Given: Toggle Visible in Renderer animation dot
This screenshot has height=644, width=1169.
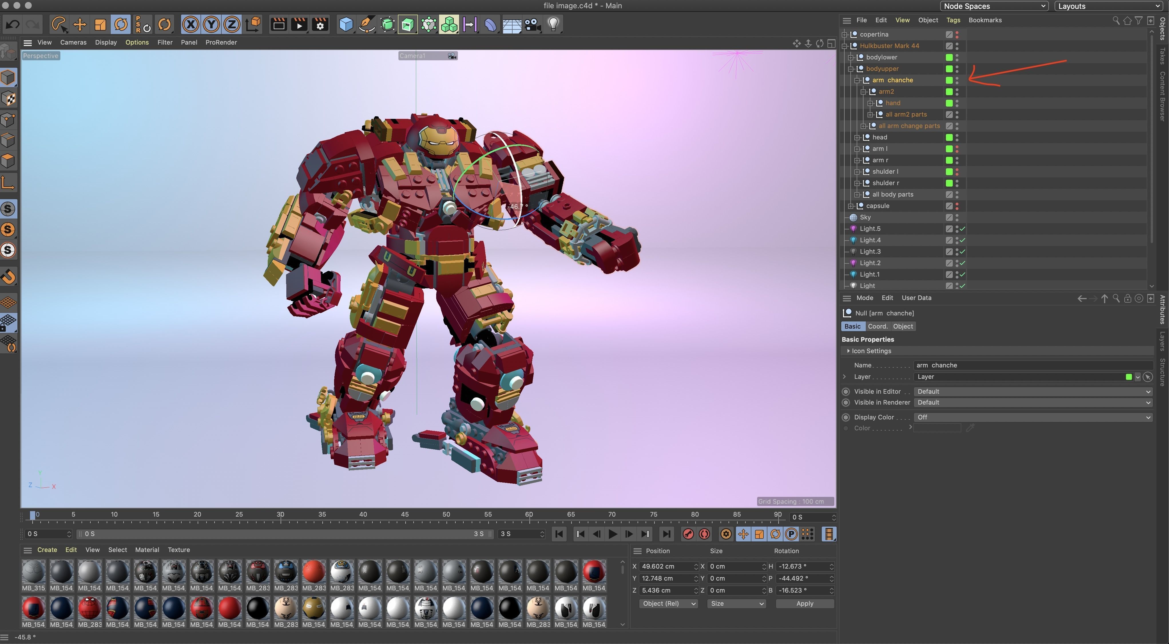Looking at the screenshot, I should pos(846,403).
